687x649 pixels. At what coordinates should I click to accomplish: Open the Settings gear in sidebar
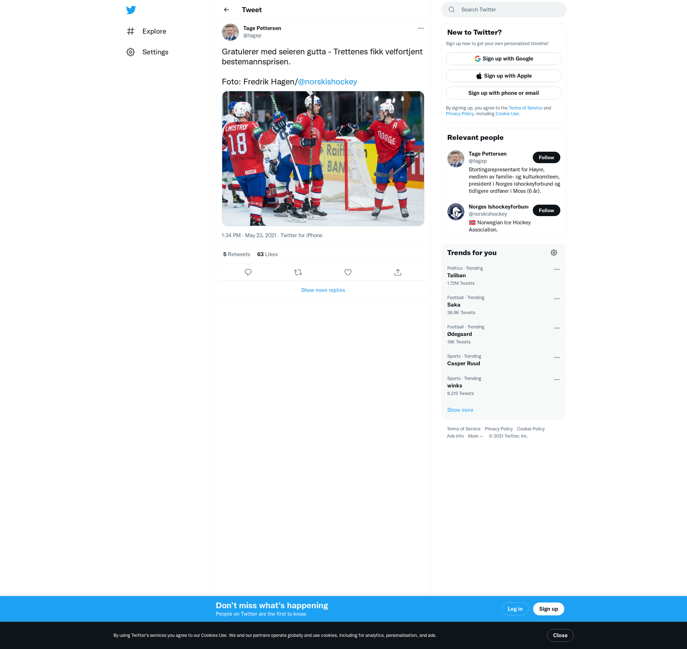pos(131,52)
